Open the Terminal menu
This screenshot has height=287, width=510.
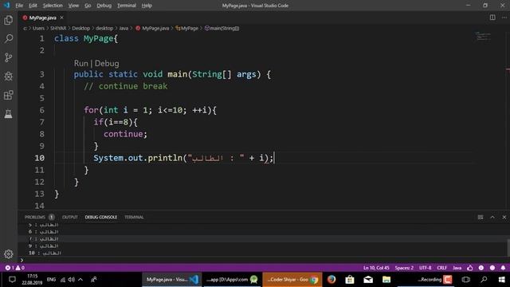[x=127, y=6]
